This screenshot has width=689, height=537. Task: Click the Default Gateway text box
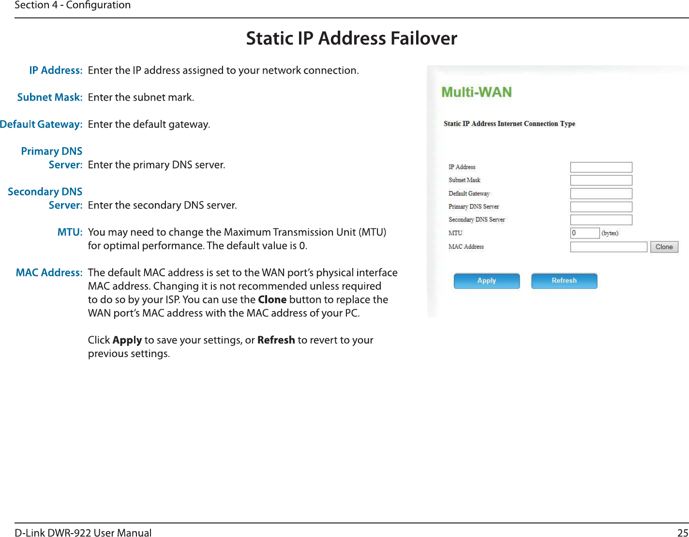(601, 194)
